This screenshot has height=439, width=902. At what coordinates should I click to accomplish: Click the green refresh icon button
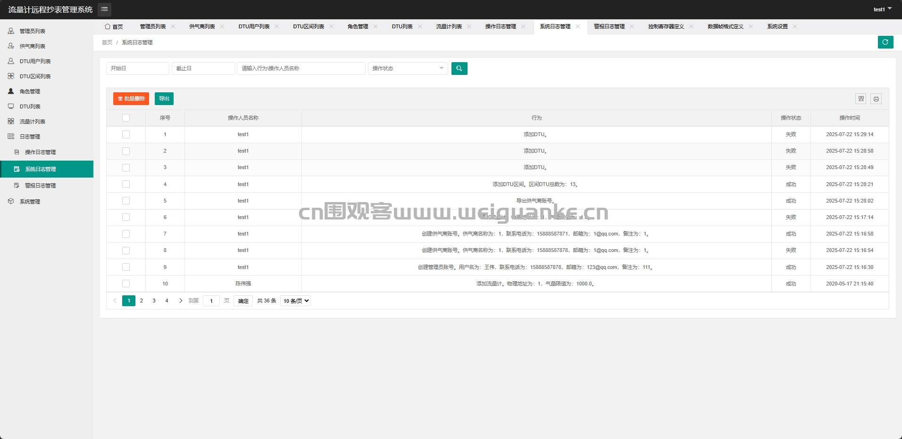pos(885,42)
